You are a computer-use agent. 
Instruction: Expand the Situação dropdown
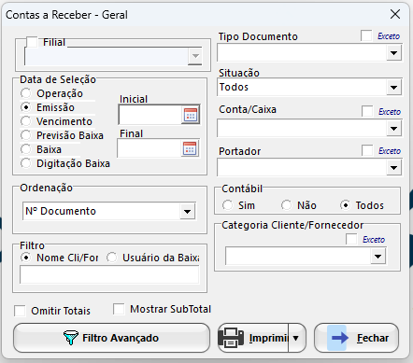(x=393, y=88)
